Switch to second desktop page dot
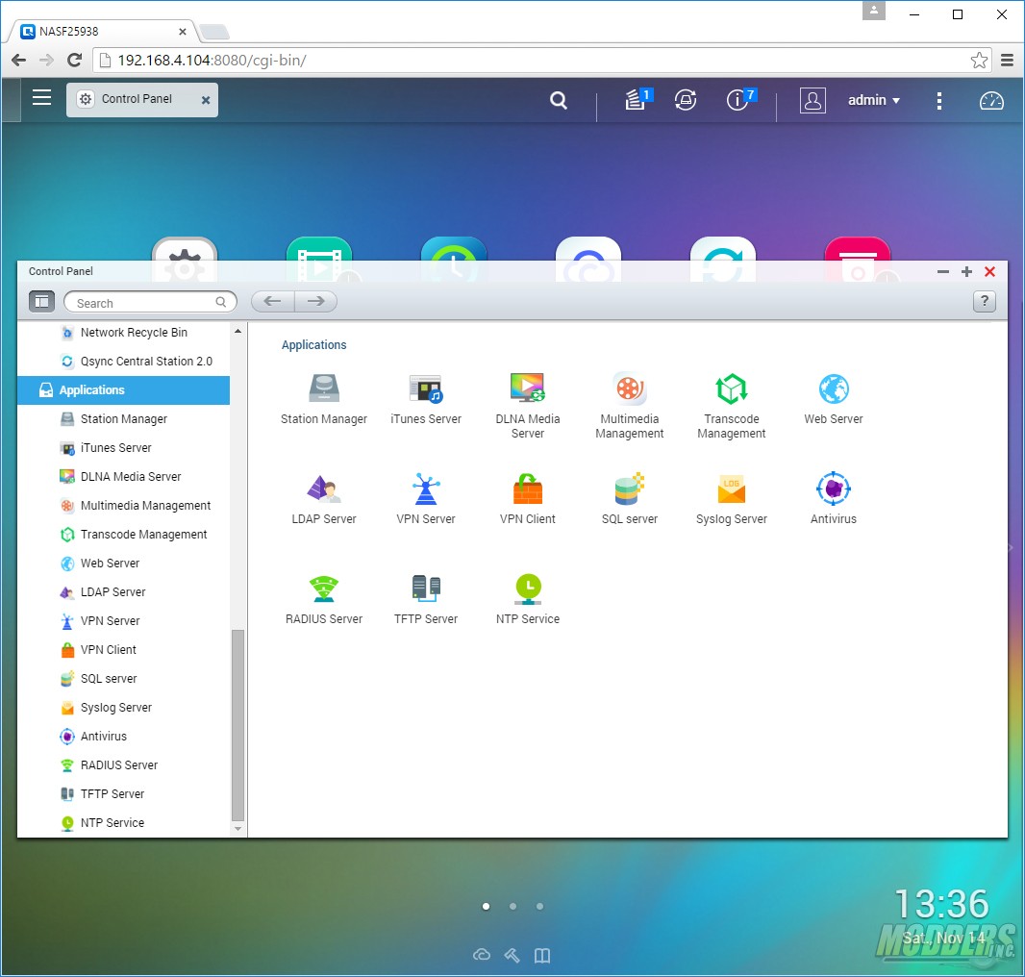 click(512, 907)
